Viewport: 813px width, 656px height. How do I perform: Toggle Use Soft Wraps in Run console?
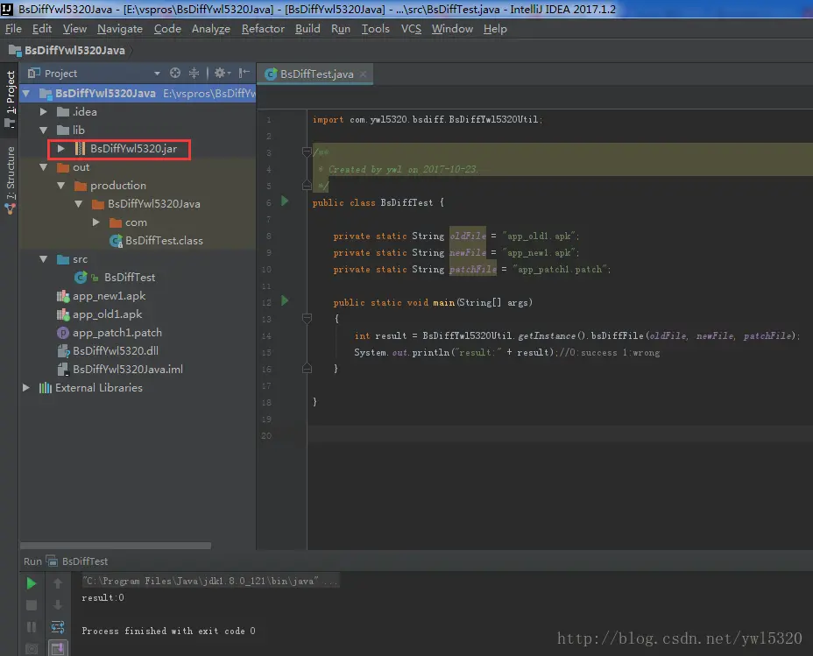point(58,627)
